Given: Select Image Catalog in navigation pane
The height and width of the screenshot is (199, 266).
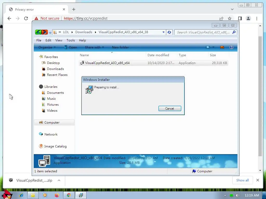Looking at the screenshot, I should click(55, 146).
